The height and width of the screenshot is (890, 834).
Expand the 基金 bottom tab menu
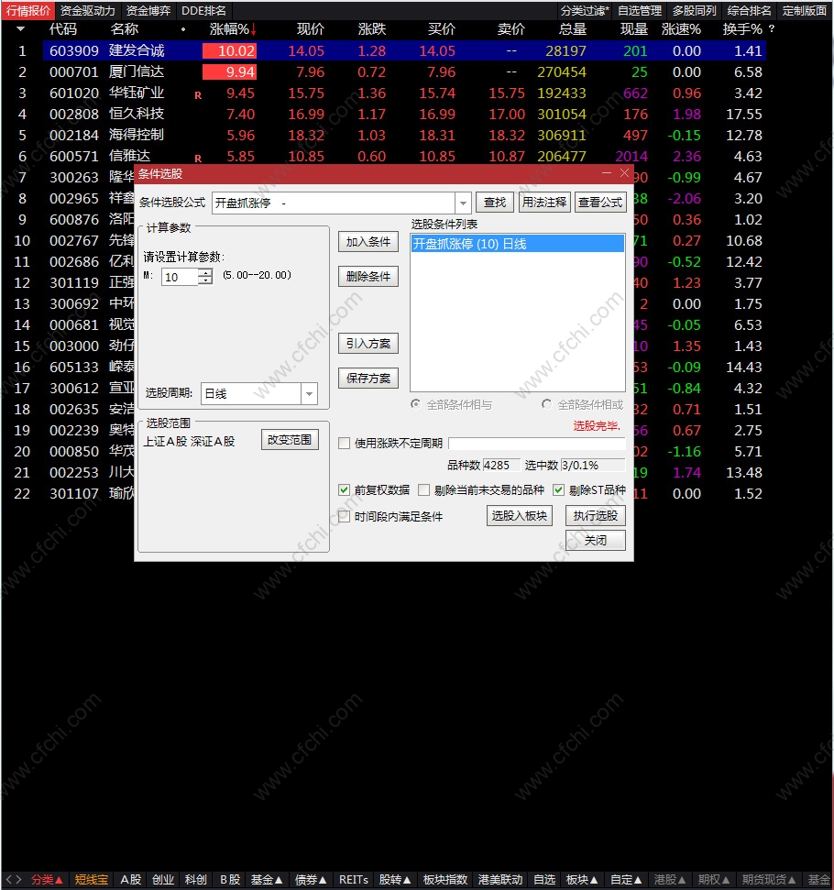[x=267, y=880]
